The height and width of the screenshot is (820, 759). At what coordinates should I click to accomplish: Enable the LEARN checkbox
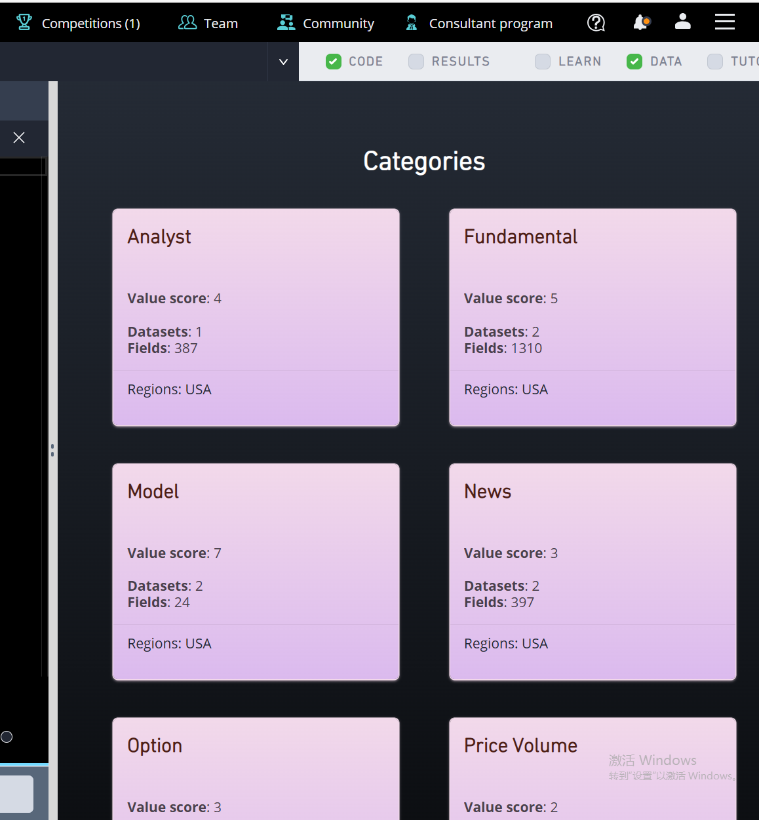coord(543,62)
